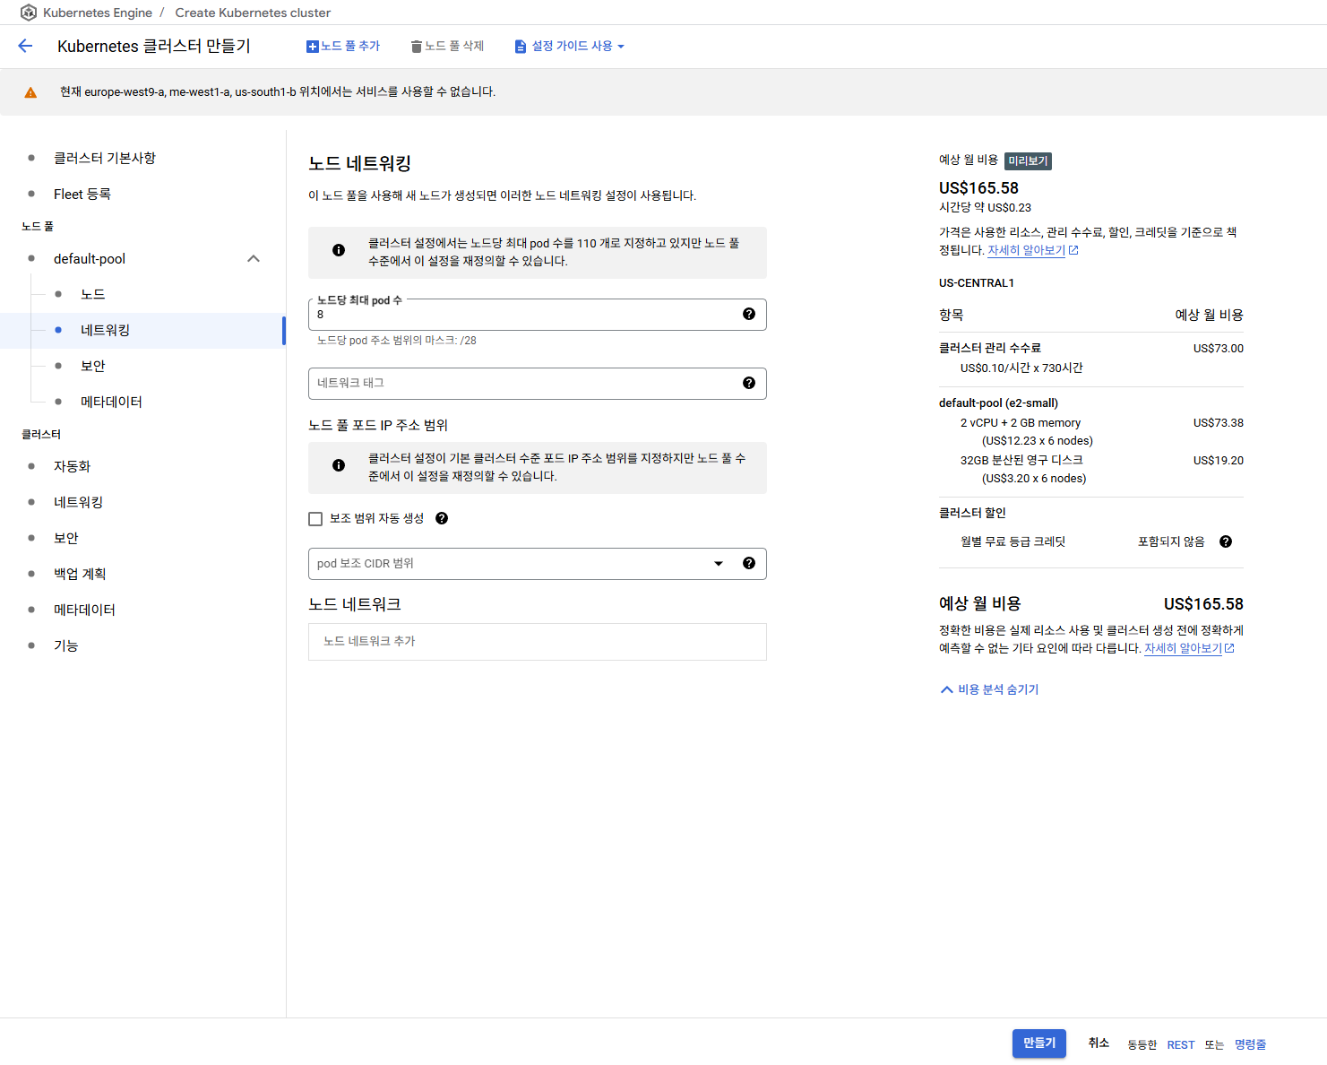Click 노드 풀 삭제 button
Image resolution: width=1327 pixels, height=1065 pixels.
pos(447,47)
